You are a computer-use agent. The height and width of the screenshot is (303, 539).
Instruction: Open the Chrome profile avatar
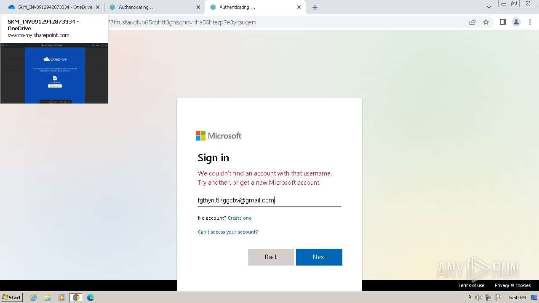tap(516, 22)
